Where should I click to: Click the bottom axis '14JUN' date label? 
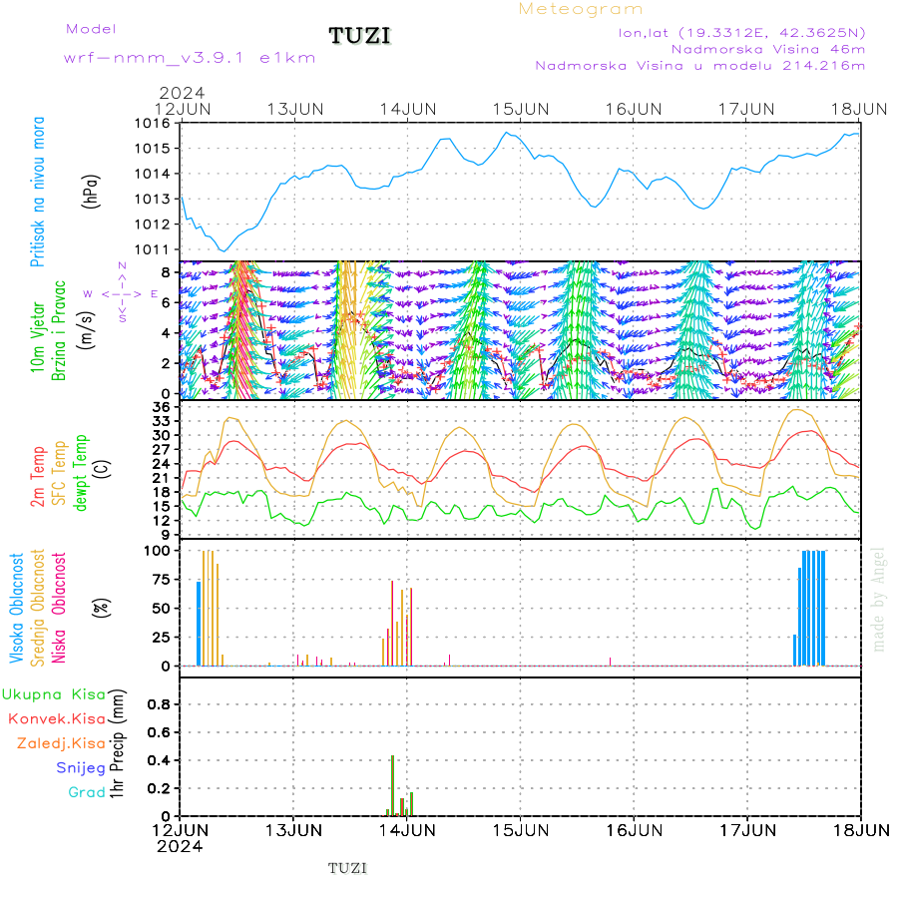pyautogui.click(x=407, y=830)
